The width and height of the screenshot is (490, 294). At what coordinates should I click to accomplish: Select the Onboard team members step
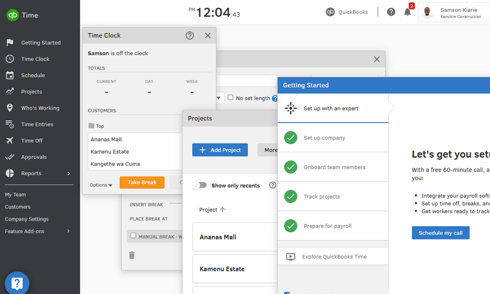coord(333,167)
